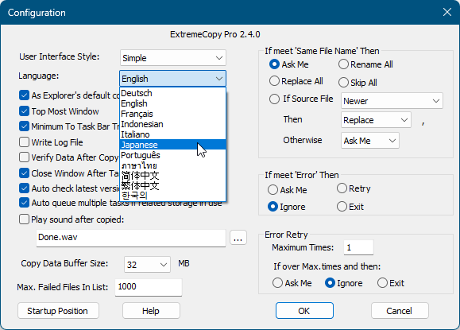Select the highlighted Japanese option

pyautogui.click(x=172, y=145)
